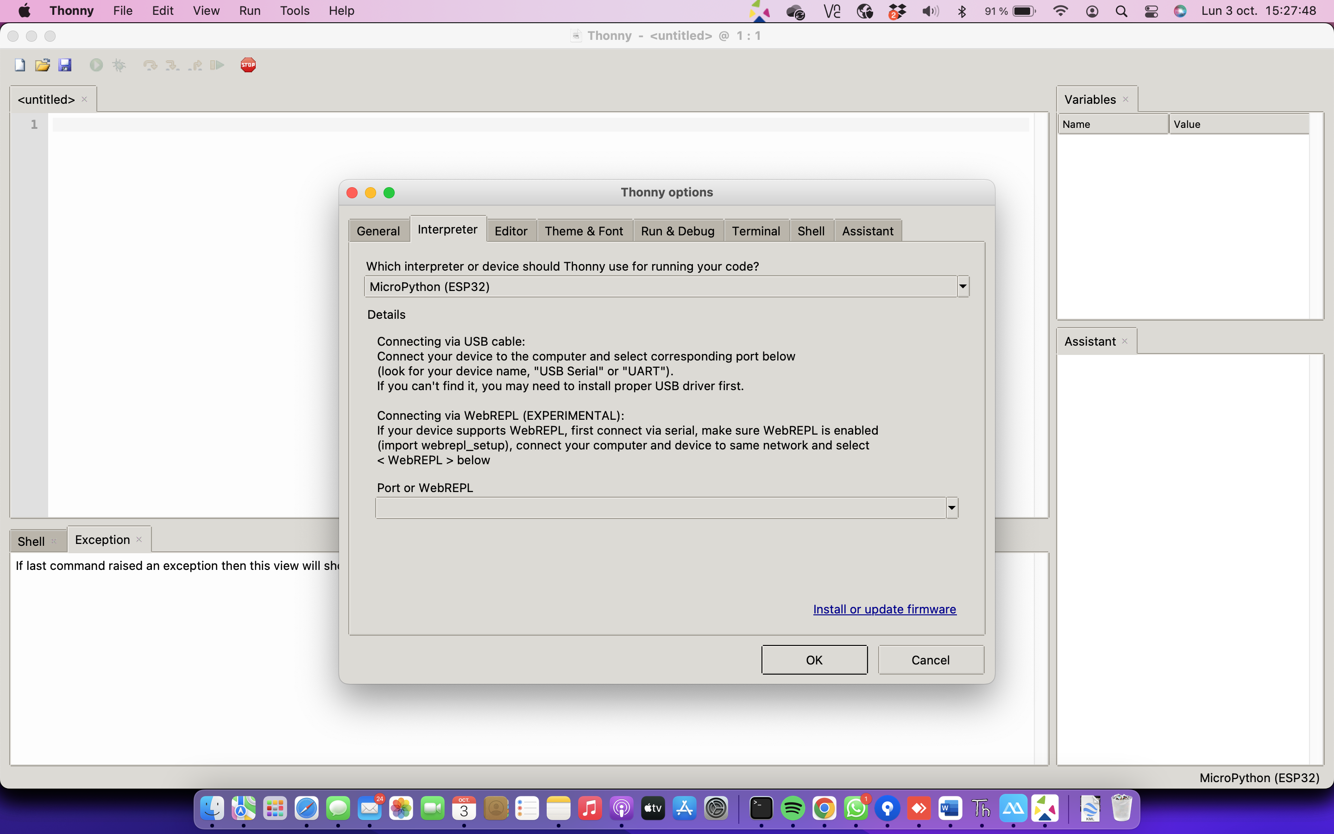Open the Assistant options tab
Viewport: 1334px width, 834px height.
(x=868, y=231)
